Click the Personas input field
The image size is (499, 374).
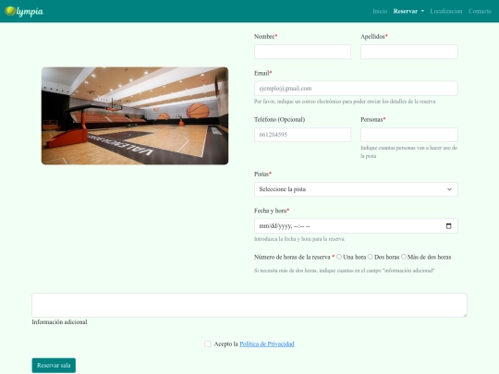click(409, 135)
